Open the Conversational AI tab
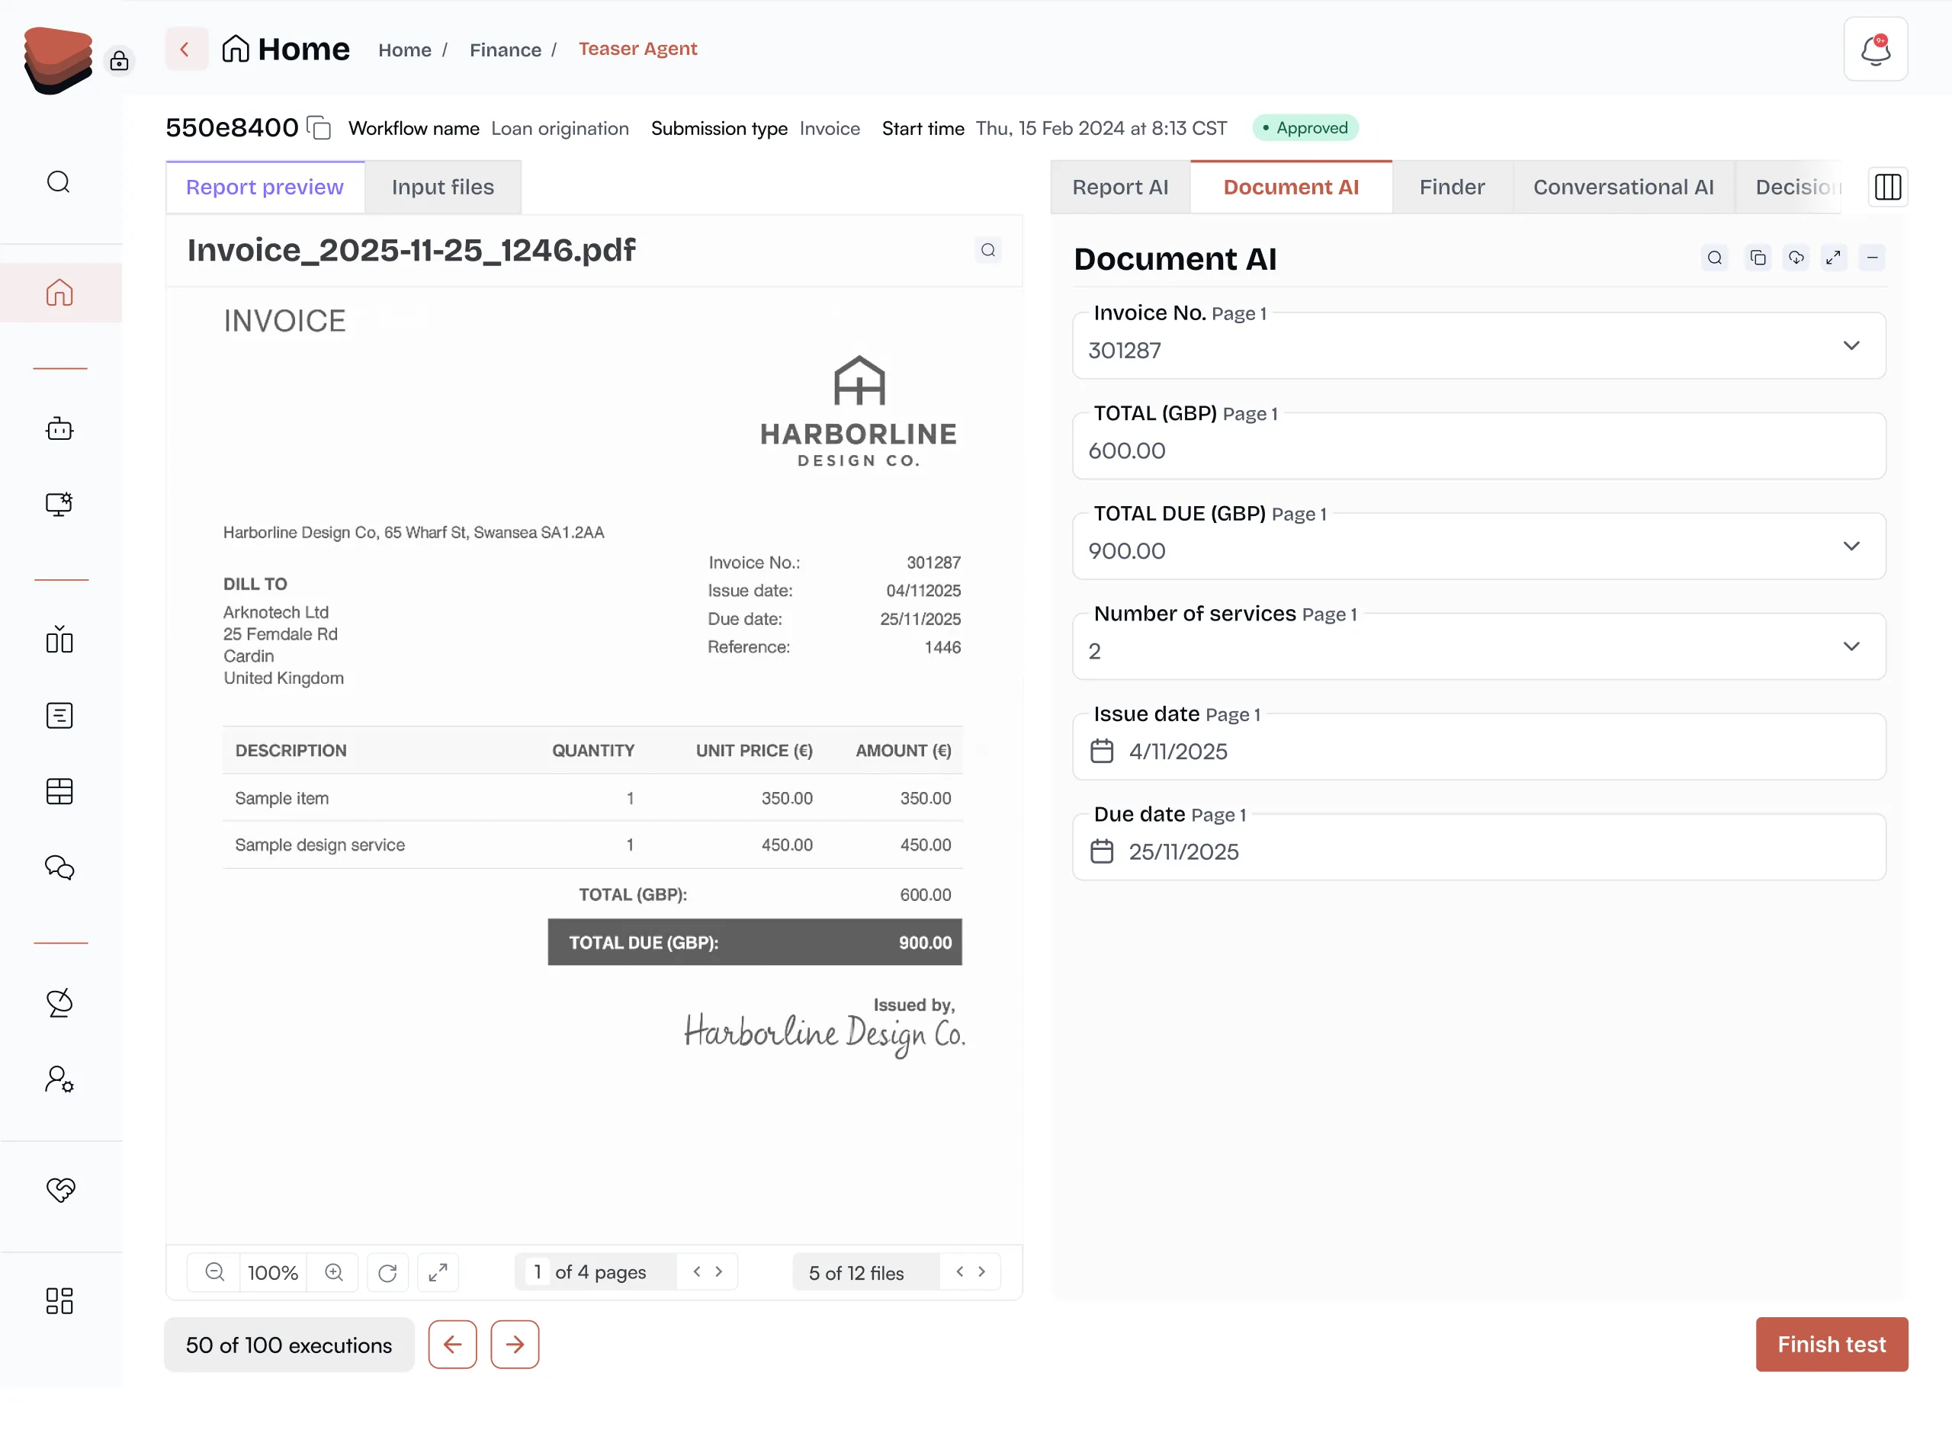Screen dimensions: 1952x1430 [x=1622, y=187]
